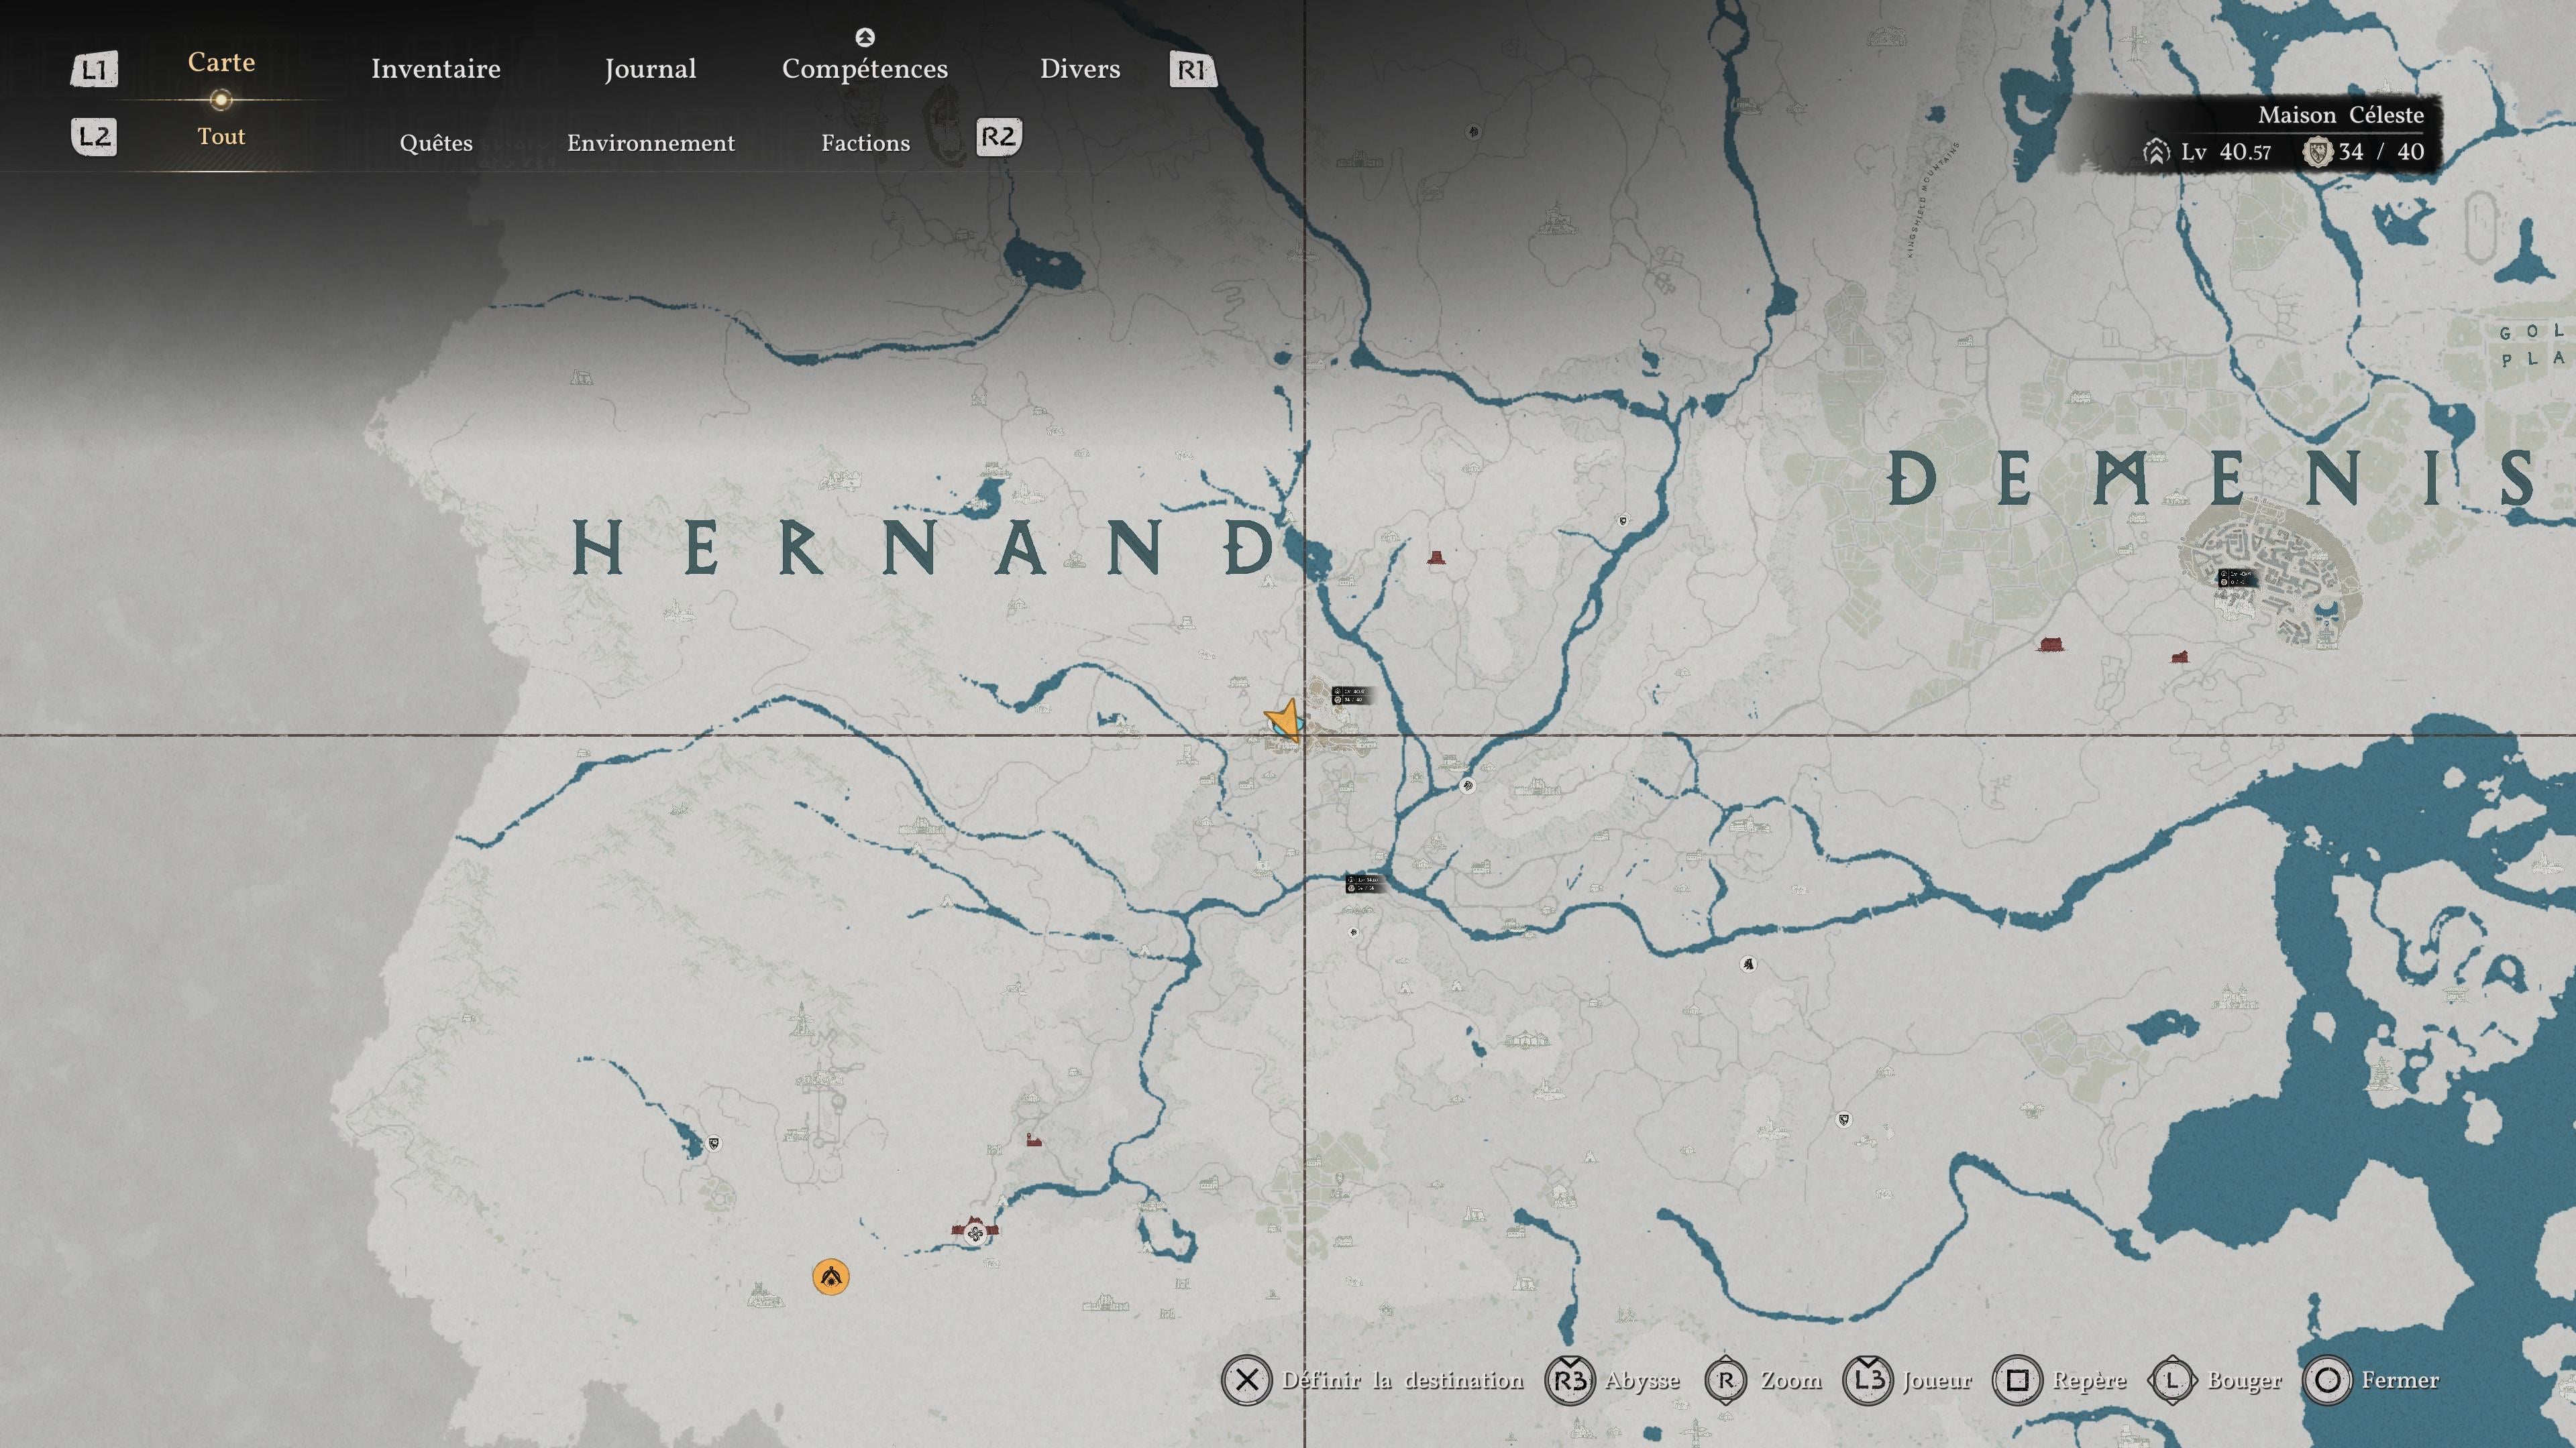2576x1448 pixels.
Task: Click the lion emblem icon at the river fork
Action: click(x=1467, y=786)
